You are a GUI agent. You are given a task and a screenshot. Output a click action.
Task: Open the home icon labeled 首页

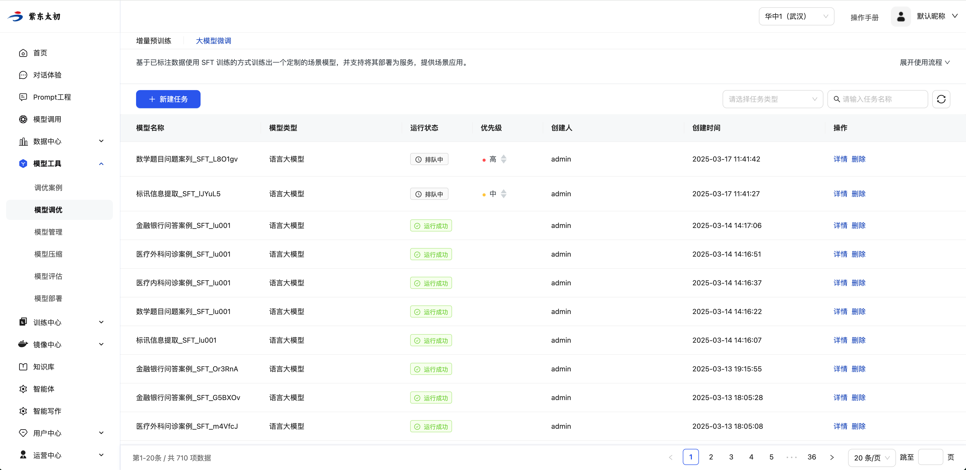coord(23,53)
